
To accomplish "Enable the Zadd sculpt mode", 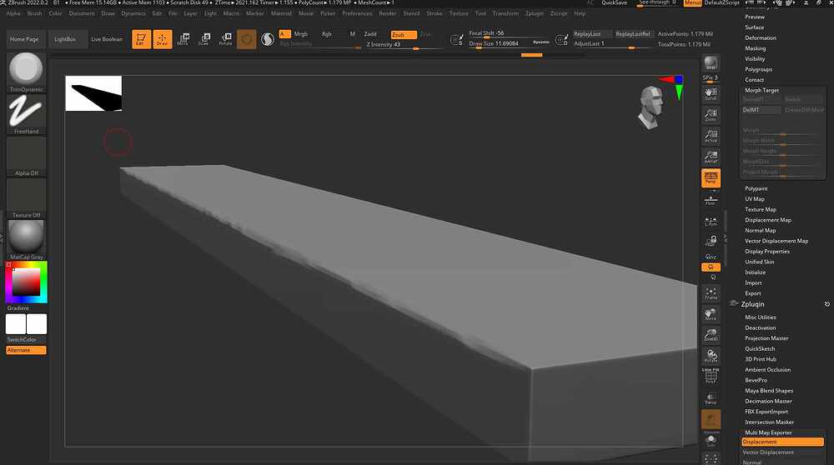I will [x=370, y=34].
